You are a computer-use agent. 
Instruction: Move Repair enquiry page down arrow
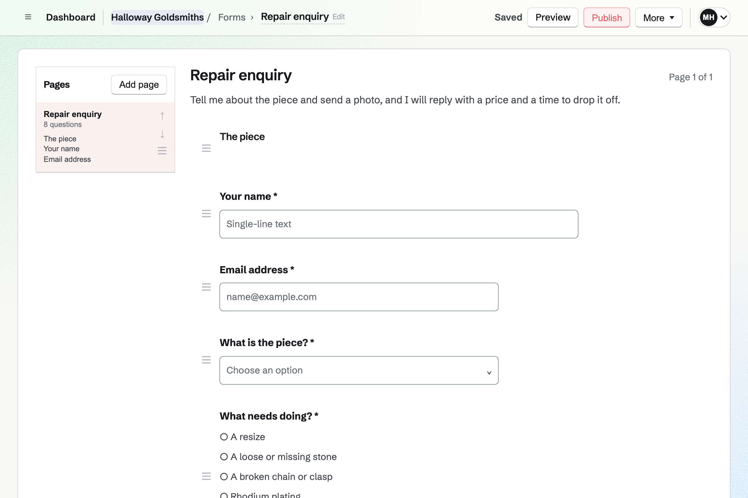coord(162,134)
